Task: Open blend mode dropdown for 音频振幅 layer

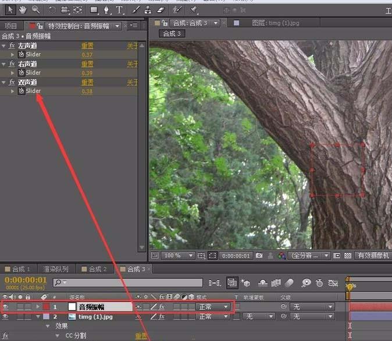Action: point(213,307)
